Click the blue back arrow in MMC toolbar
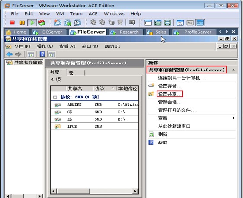The height and width of the screenshot is (198, 243). (10, 54)
